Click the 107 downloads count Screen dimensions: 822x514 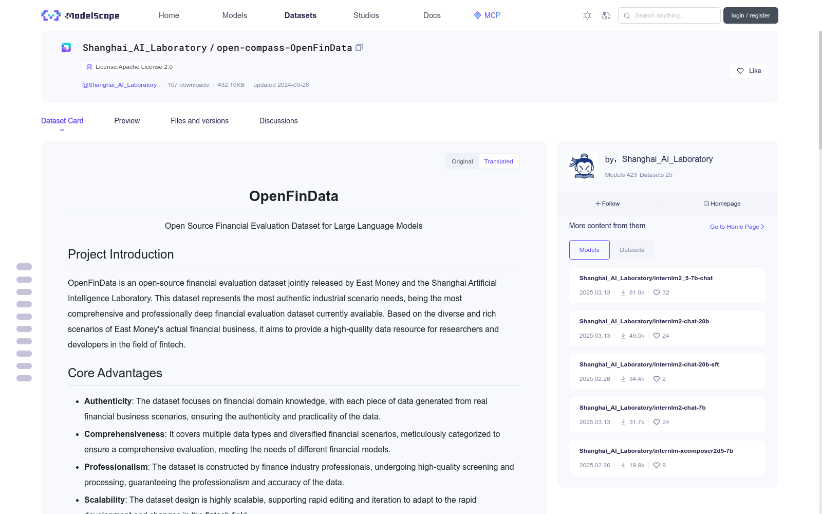coord(188,85)
